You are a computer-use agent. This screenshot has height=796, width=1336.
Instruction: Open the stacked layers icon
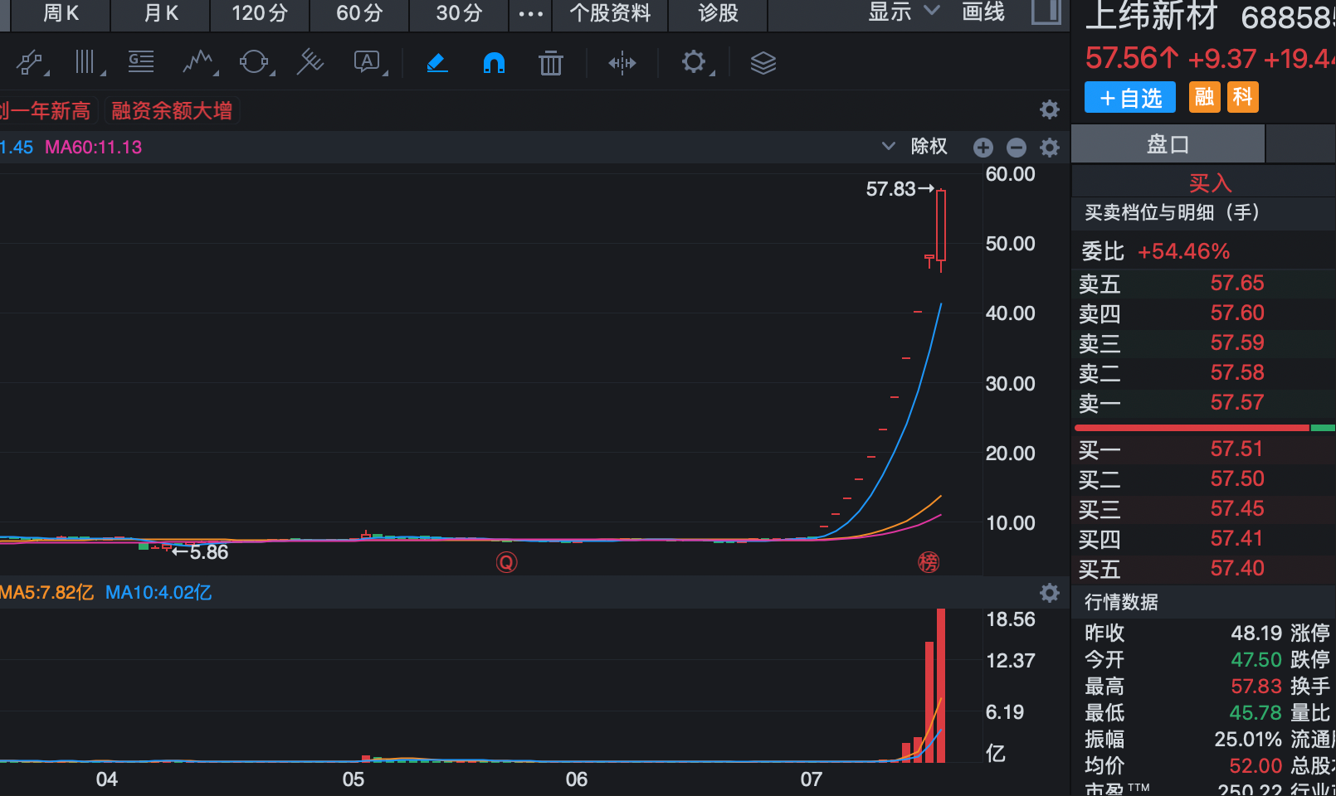coord(763,62)
